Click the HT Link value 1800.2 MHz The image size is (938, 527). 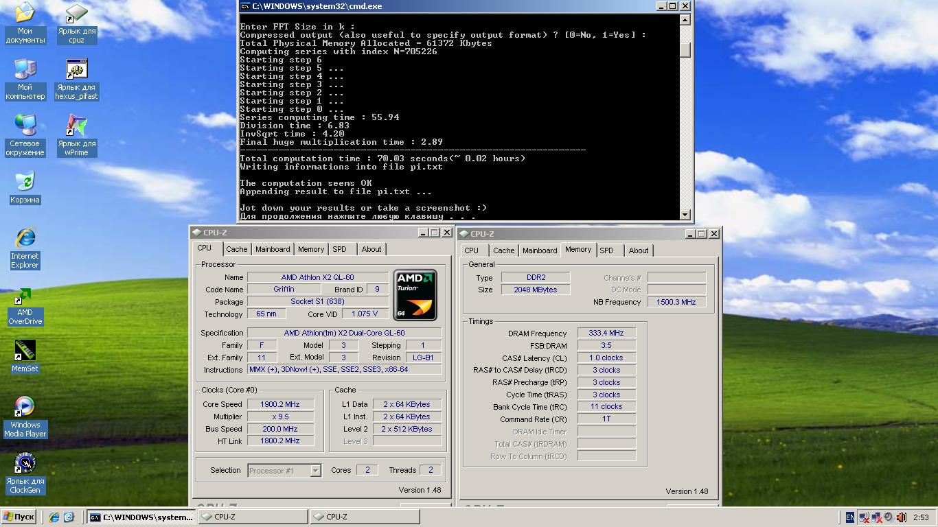(281, 441)
